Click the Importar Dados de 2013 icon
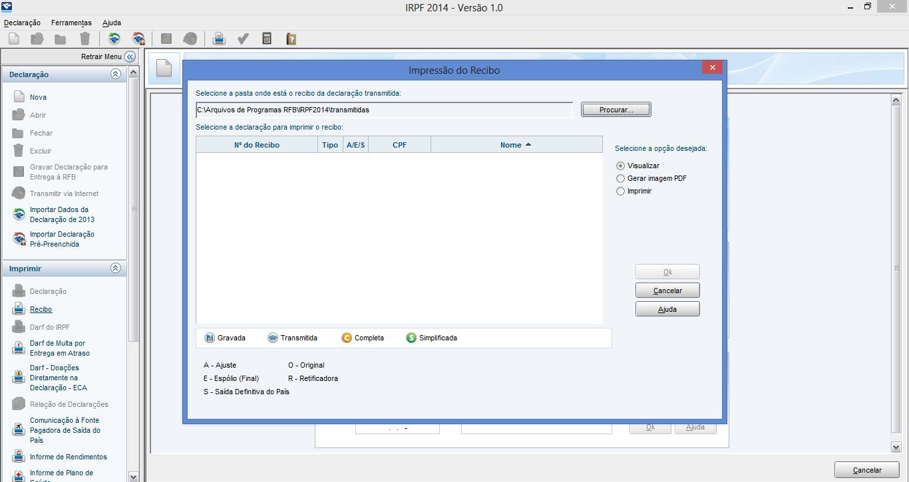Screen dimensions: 909x482 pyautogui.click(x=19, y=214)
